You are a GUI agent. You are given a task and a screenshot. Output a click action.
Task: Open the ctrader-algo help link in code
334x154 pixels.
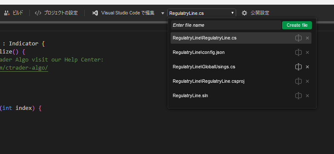(24, 68)
